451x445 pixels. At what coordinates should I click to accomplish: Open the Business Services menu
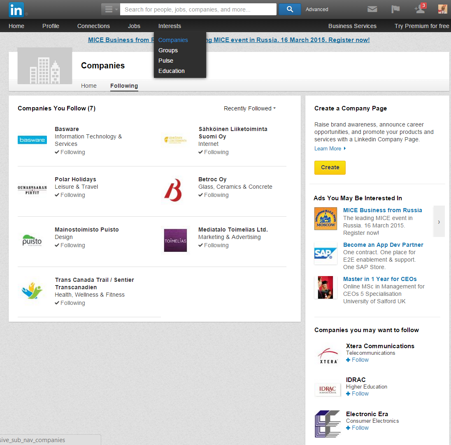pos(352,26)
